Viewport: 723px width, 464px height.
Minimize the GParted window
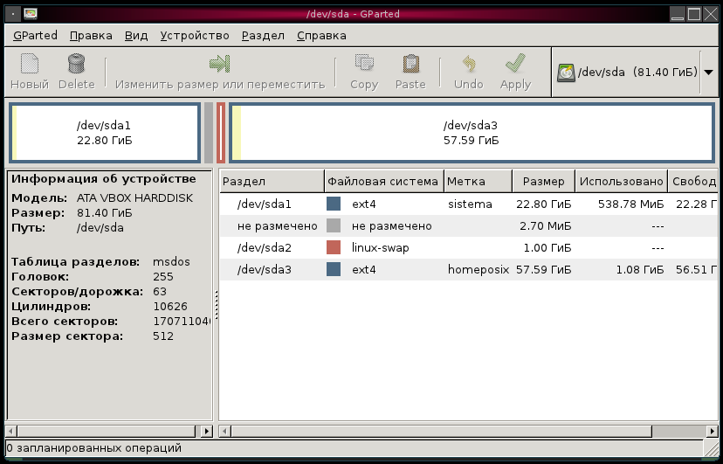pyautogui.click(x=678, y=14)
